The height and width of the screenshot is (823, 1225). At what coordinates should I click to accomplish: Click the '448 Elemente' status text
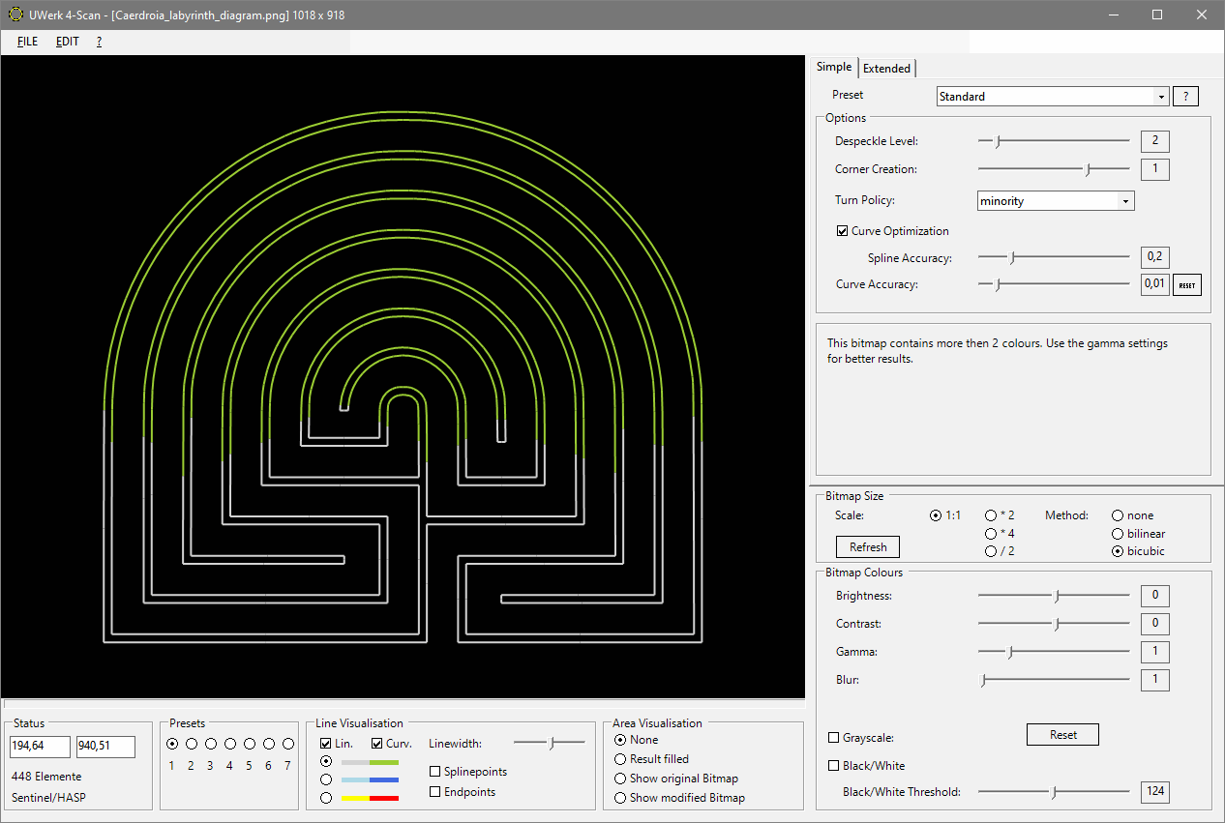46,777
